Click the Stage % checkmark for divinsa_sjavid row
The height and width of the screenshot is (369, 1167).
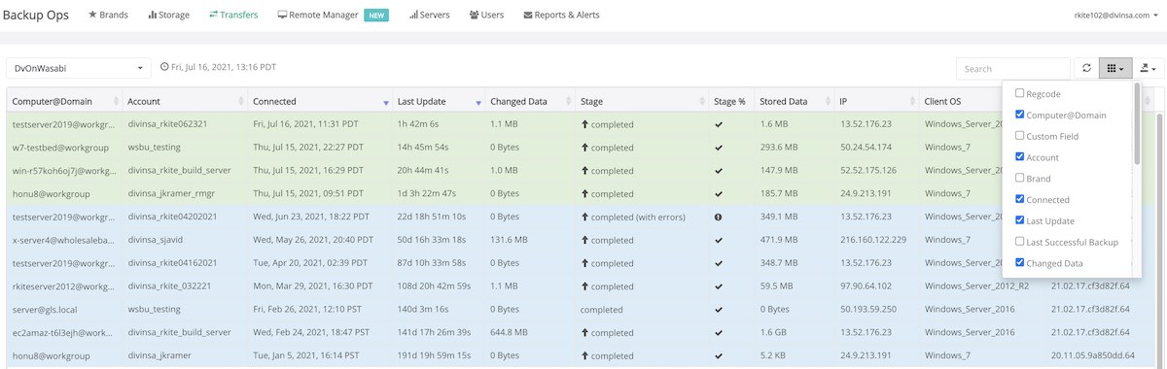tap(719, 240)
